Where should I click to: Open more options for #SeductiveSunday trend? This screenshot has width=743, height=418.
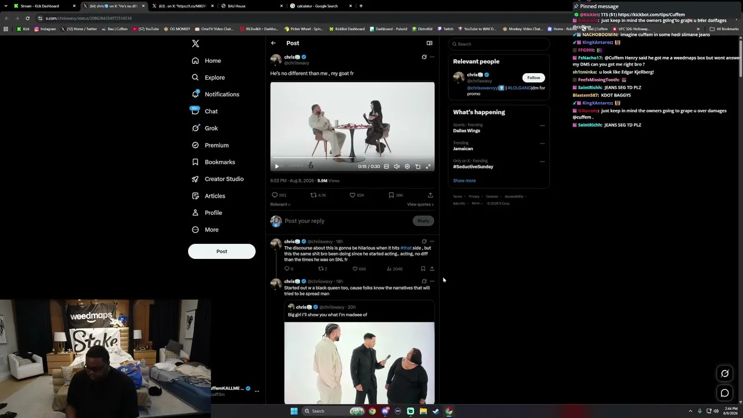click(x=542, y=161)
